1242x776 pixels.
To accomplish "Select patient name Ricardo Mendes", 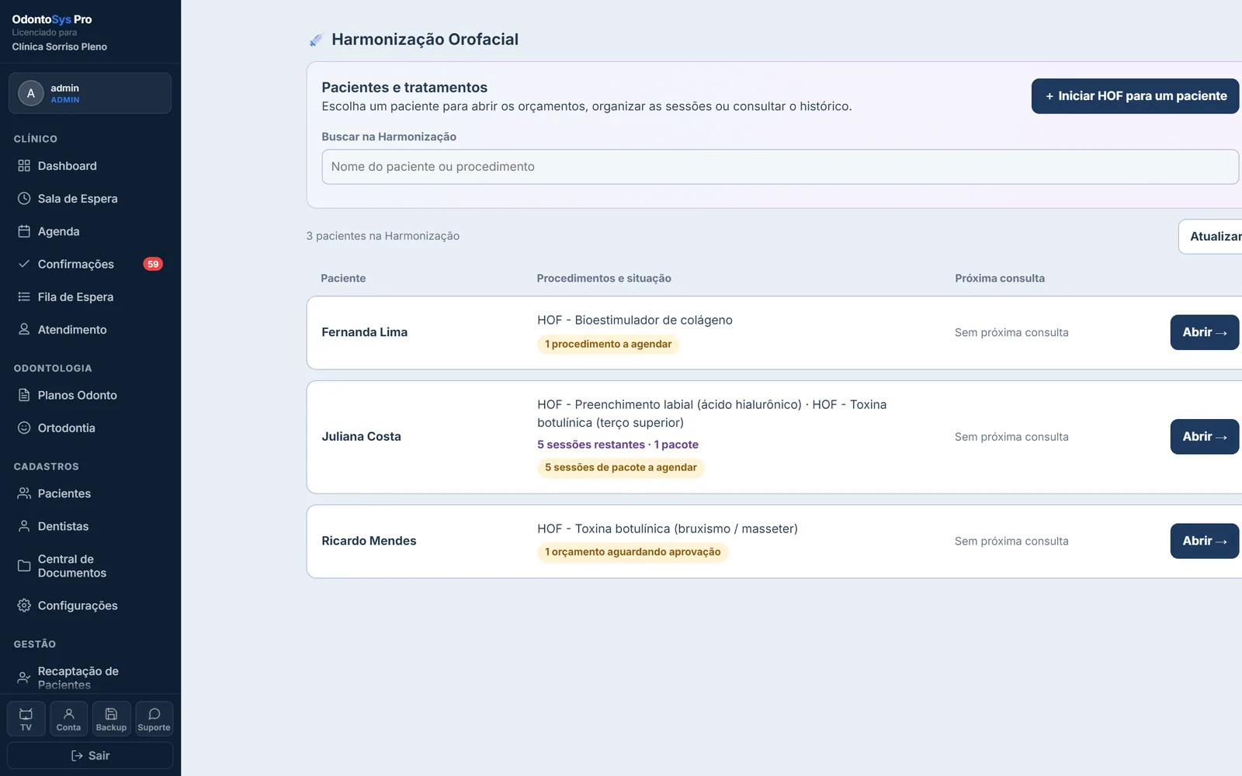I will coord(369,541).
